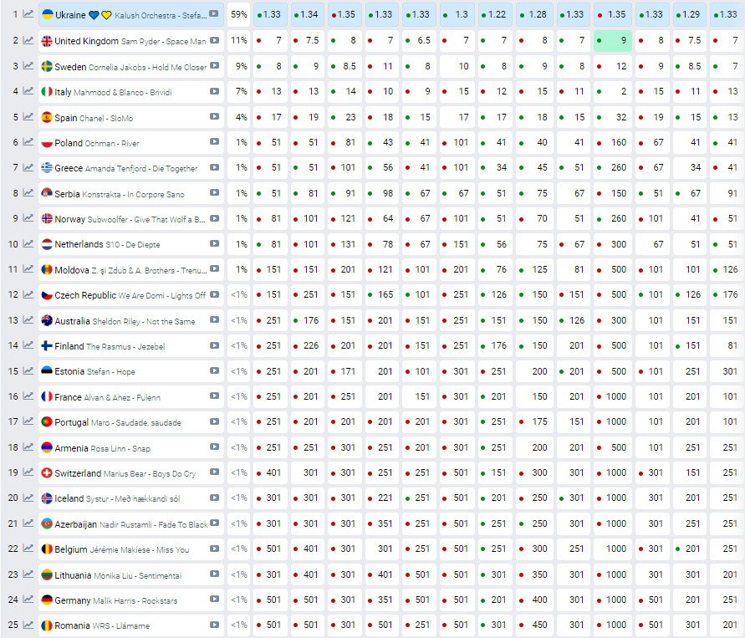This screenshot has width=745, height=638.
Task: Visit the Belgium country link
Action: coord(71,549)
